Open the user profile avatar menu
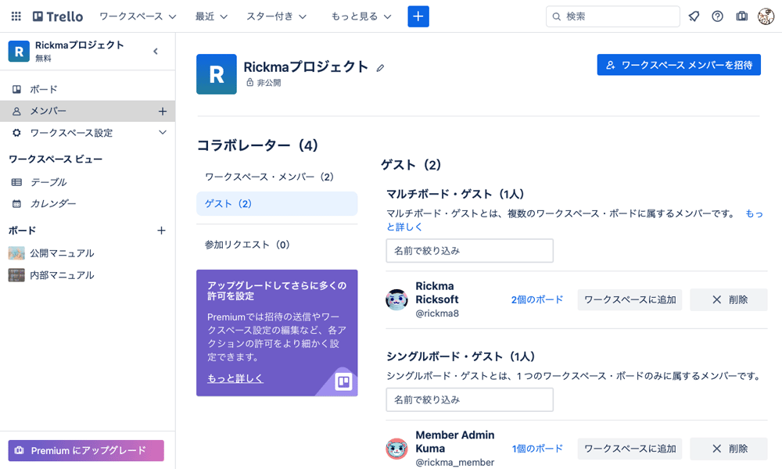The height and width of the screenshot is (469, 782). (x=766, y=16)
